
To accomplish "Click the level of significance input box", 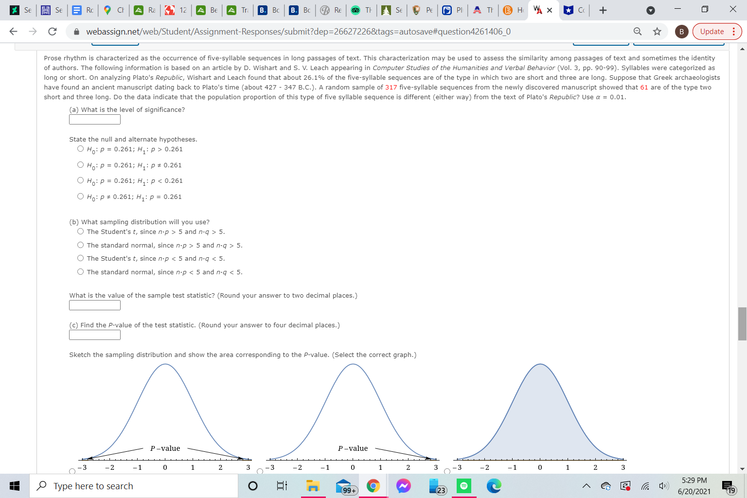I will tap(95, 119).
